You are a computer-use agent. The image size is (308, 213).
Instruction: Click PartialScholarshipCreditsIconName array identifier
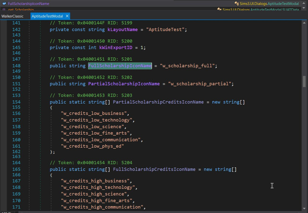[158, 102]
